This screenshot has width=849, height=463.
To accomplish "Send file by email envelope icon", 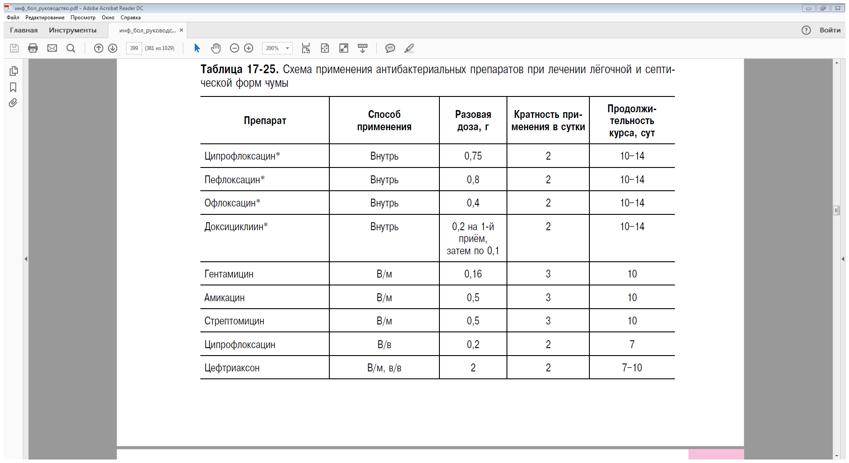I will (52, 48).
